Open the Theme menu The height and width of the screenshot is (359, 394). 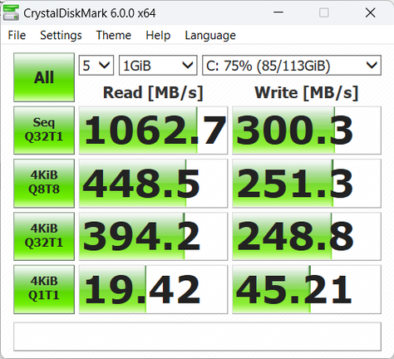click(114, 35)
